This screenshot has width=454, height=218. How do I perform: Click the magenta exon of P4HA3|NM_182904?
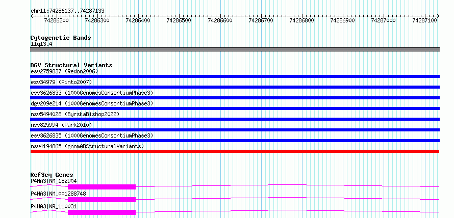coord(102,187)
